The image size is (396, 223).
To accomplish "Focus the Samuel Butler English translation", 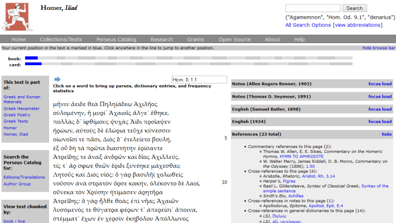I will [374, 109].
